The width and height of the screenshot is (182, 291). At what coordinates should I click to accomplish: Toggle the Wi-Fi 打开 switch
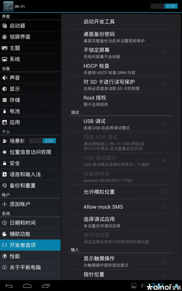point(164,6)
